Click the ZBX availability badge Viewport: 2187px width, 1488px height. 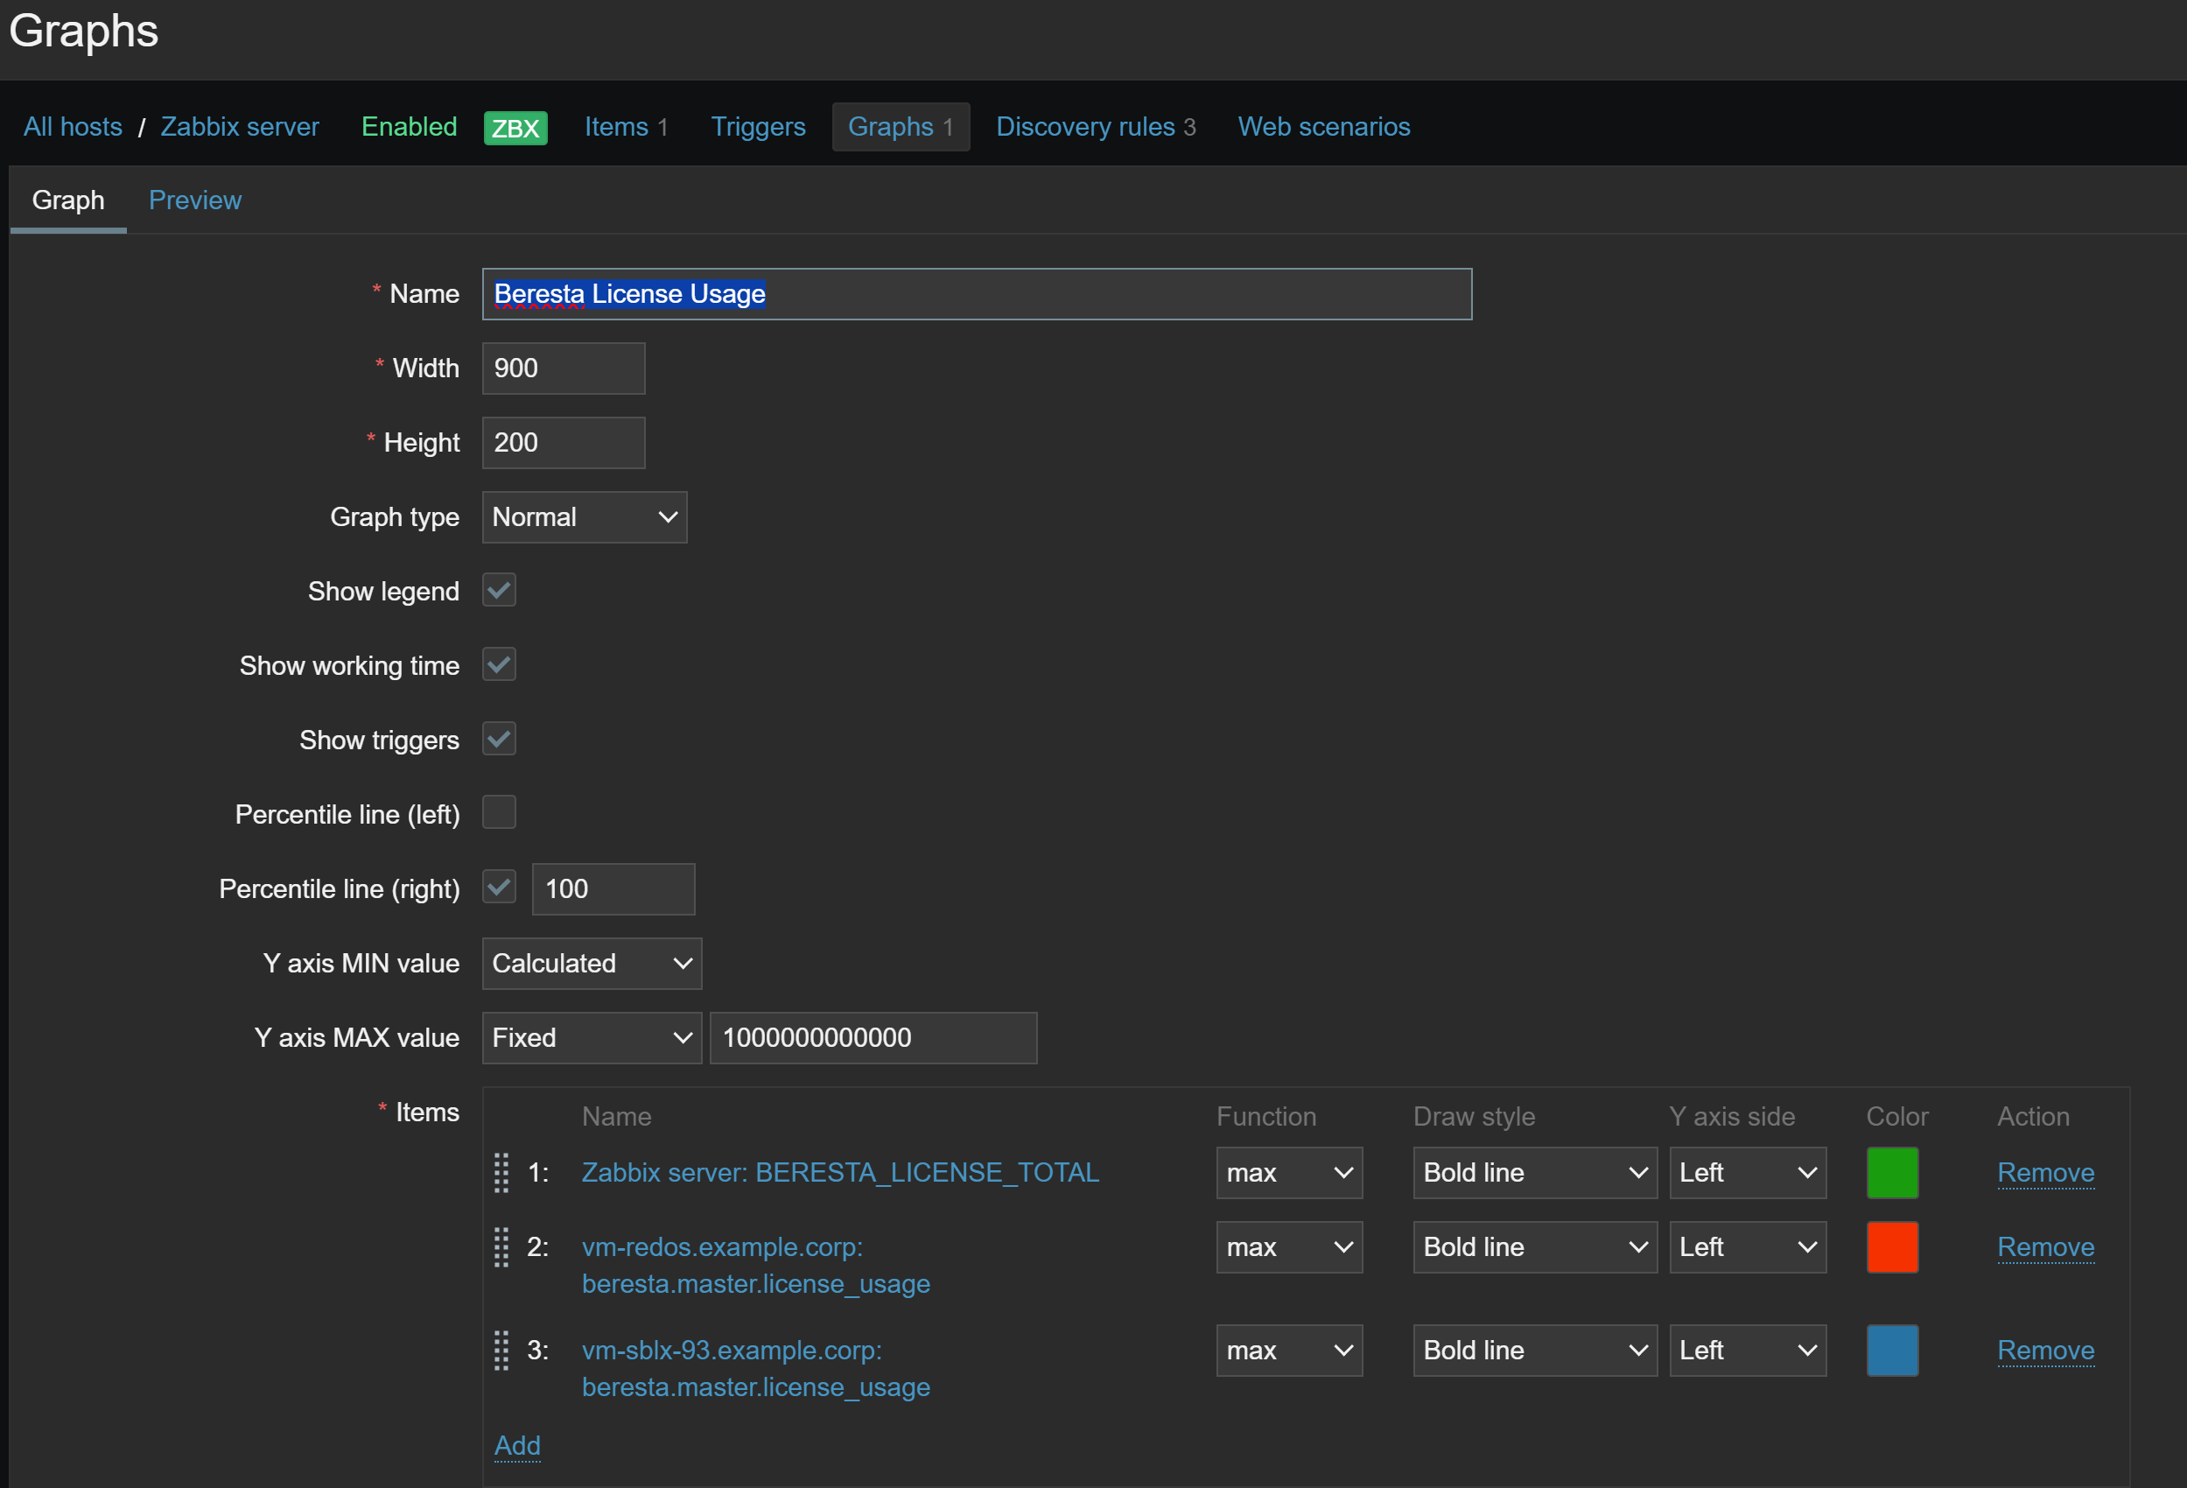coord(515,127)
